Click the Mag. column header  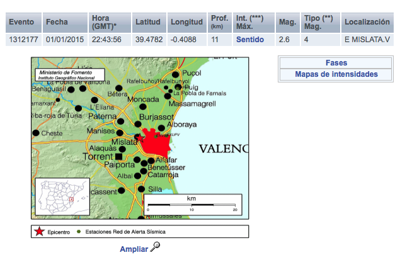287,22
